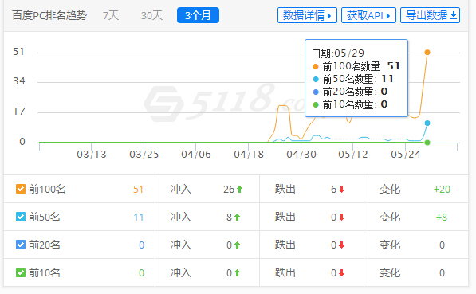Click the dark blue legend dot for 前20名数量
Viewport: 476px width, 294px height.
click(316, 92)
